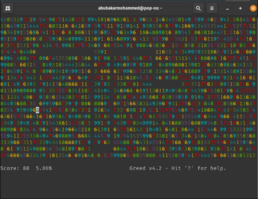
Task: Click the highlighted @ player cursor
Action: pyautogui.click(x=37, y=109)
